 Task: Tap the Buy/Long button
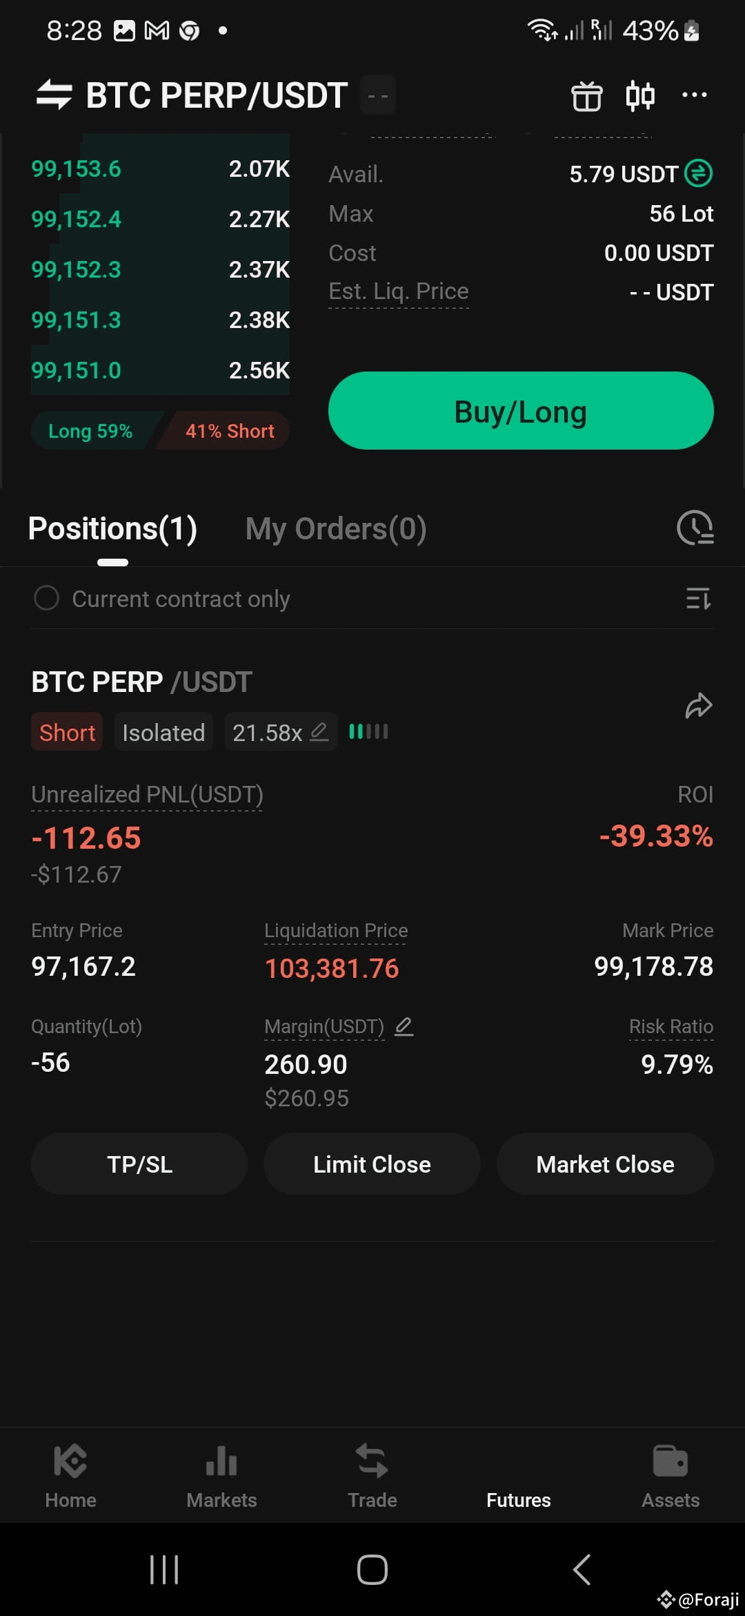(x=521, y=411)
